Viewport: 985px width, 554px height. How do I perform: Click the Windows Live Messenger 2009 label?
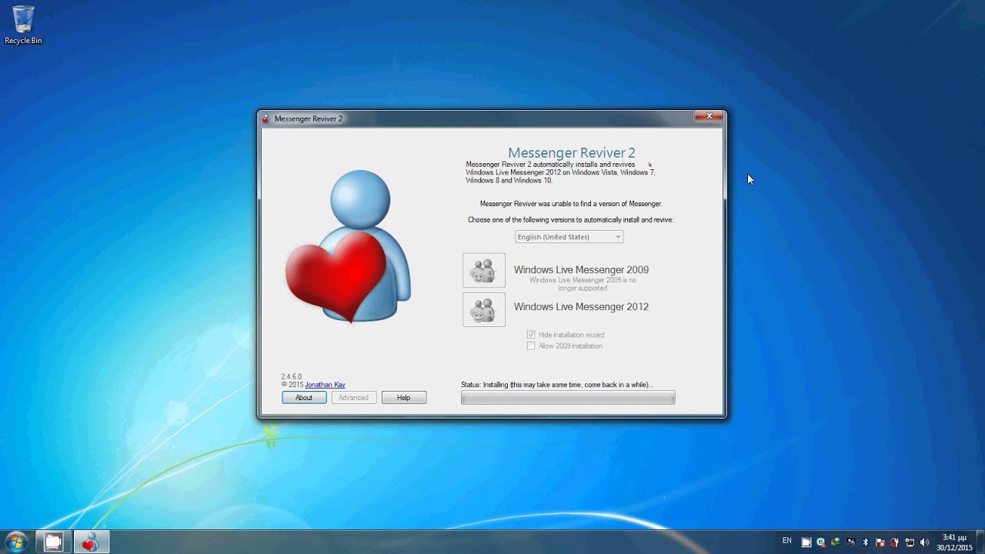(x=581, y=269)
